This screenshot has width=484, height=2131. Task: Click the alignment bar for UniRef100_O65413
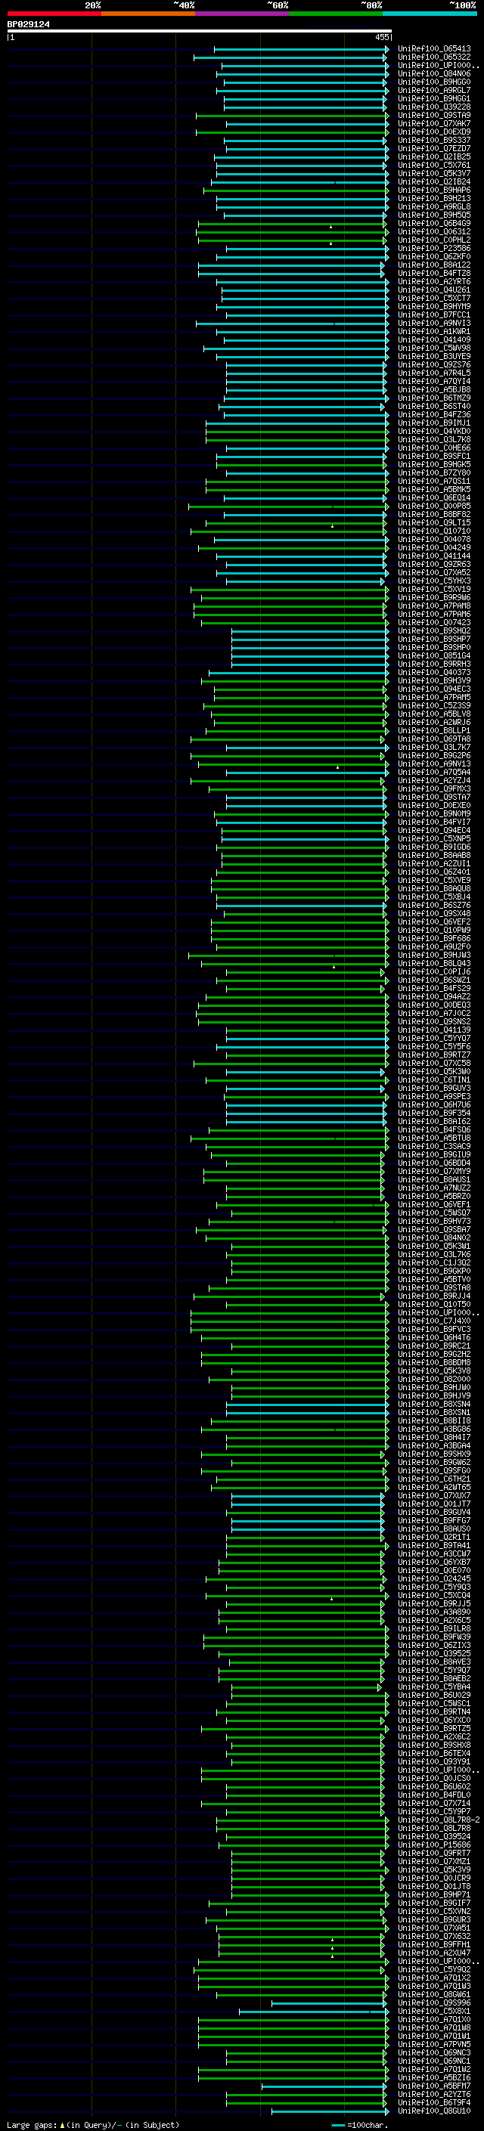coord(300,49)
